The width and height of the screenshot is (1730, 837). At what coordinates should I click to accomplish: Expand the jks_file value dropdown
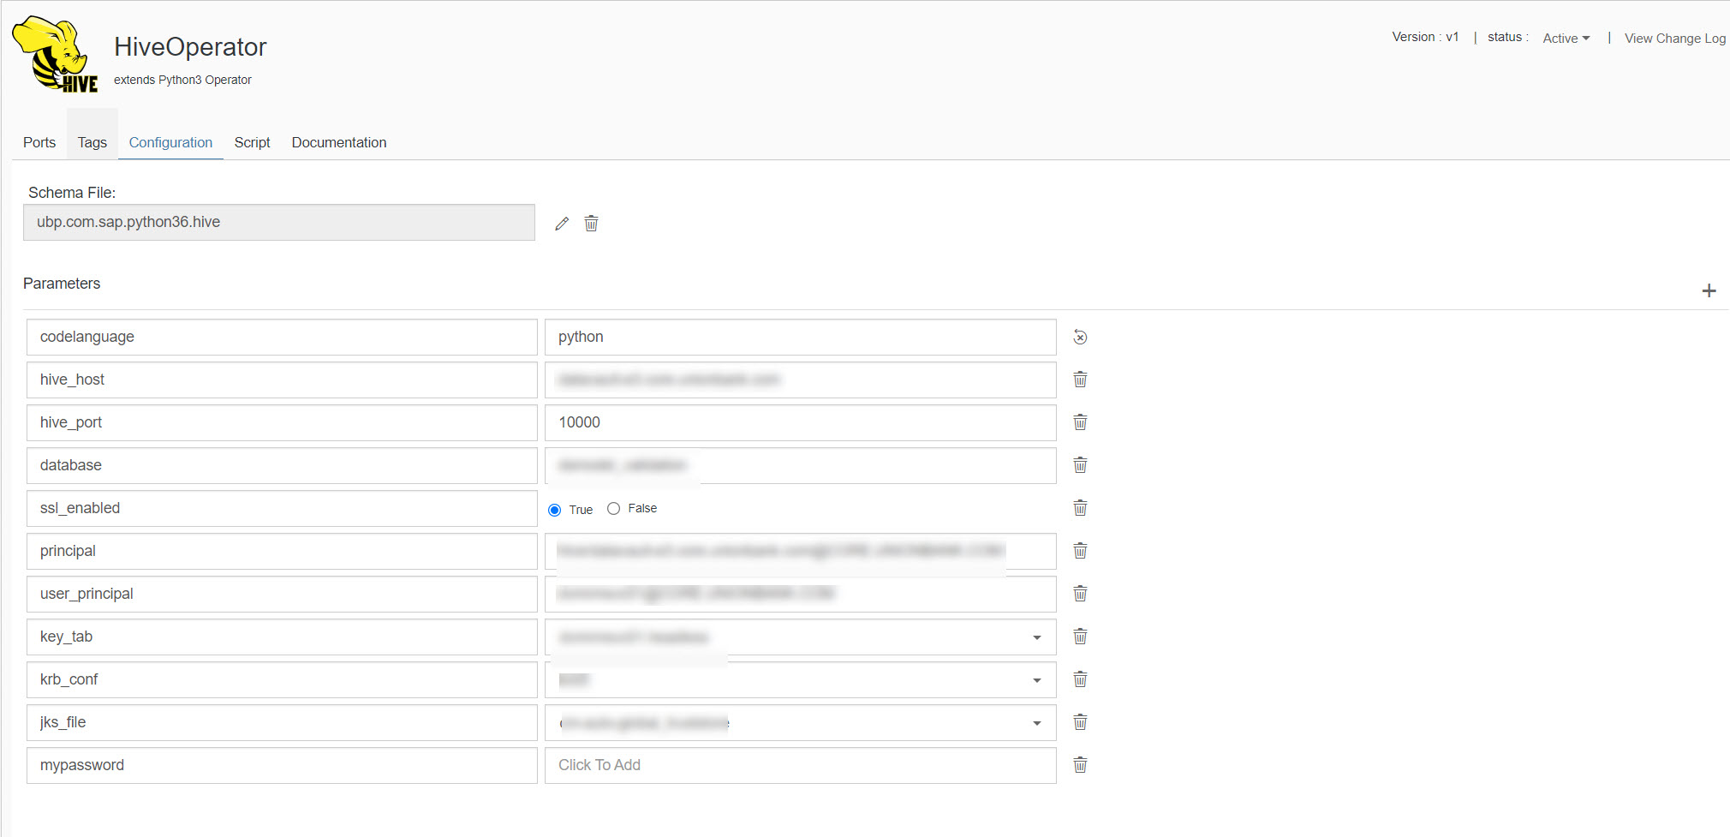point(1036,723)
